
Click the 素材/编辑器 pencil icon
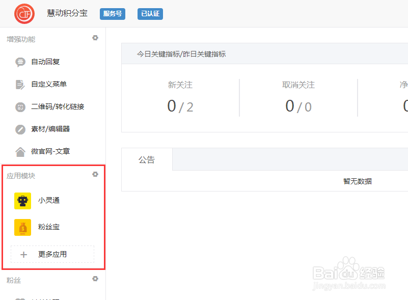click(x=20, y=129)
